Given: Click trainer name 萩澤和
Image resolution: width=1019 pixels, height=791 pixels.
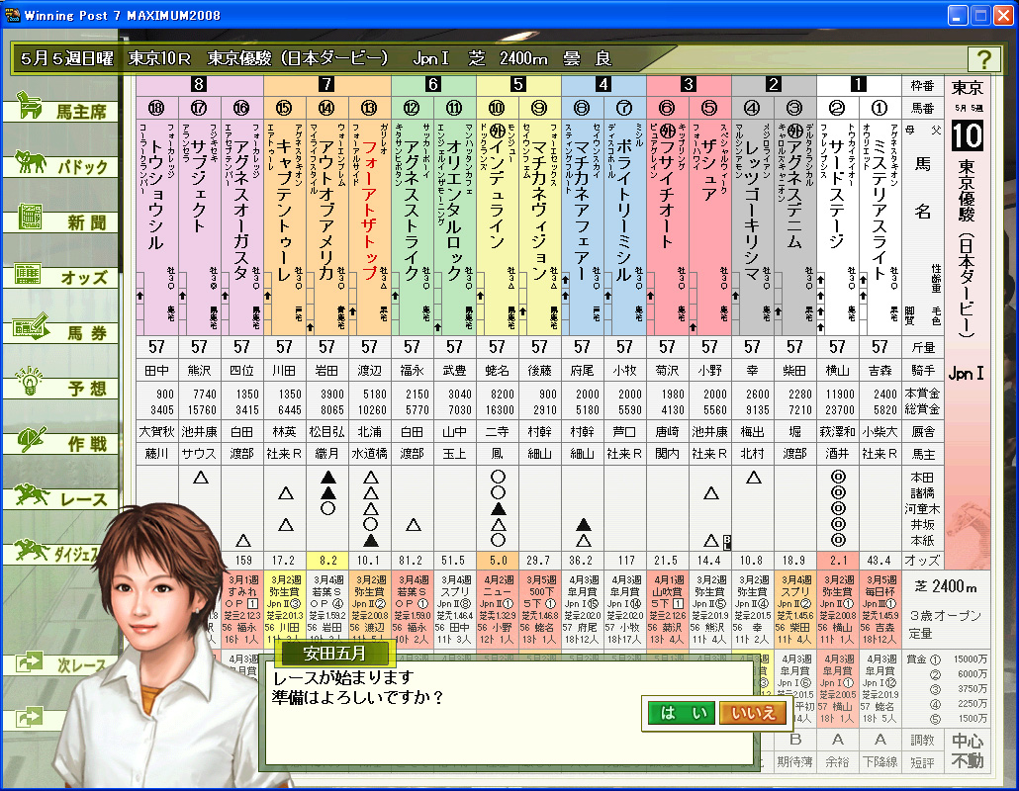Looking at the screenshot, I should pos(837,431).
